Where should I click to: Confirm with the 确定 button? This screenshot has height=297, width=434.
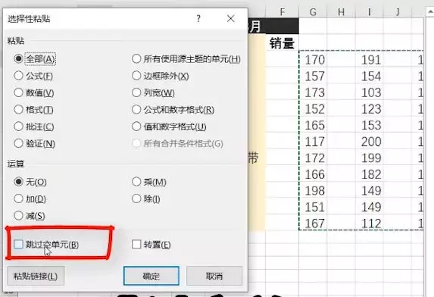click(x=151, y=276)
